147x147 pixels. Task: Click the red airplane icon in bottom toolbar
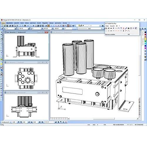[x=66, y=122]
